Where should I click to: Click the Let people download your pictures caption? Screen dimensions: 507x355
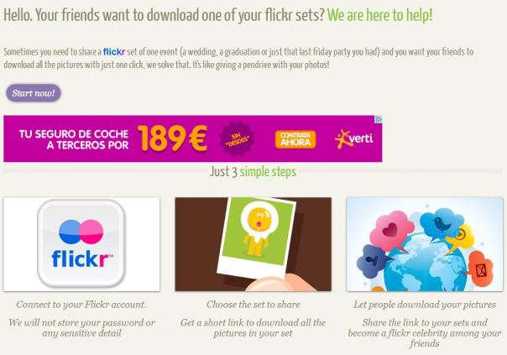tap(425, 305)
